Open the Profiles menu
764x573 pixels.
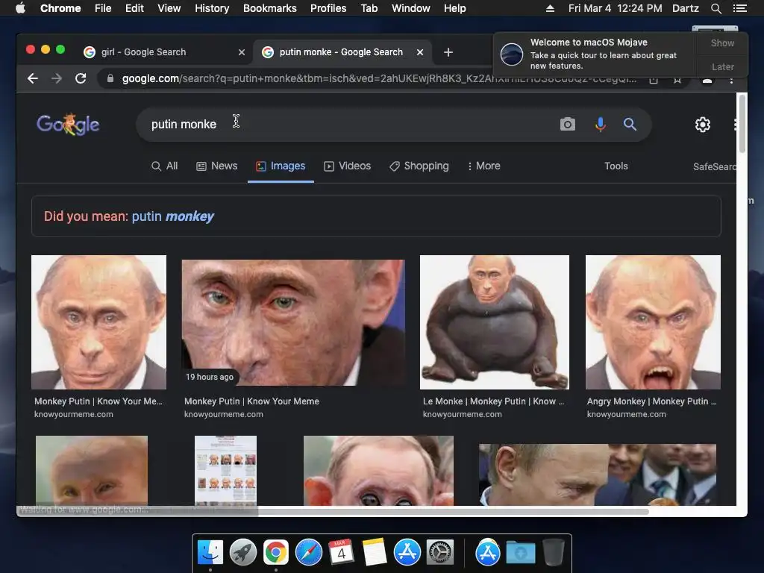(328, 8)
